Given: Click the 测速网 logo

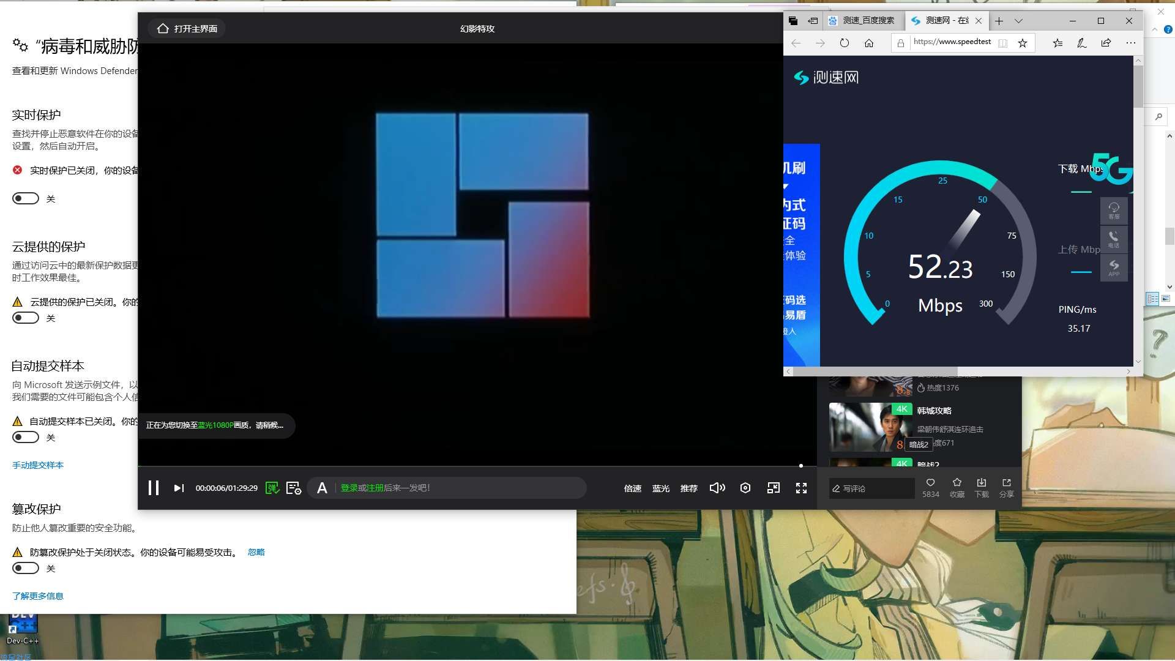Looking at the screenshot, I should (x=826, y=77).
